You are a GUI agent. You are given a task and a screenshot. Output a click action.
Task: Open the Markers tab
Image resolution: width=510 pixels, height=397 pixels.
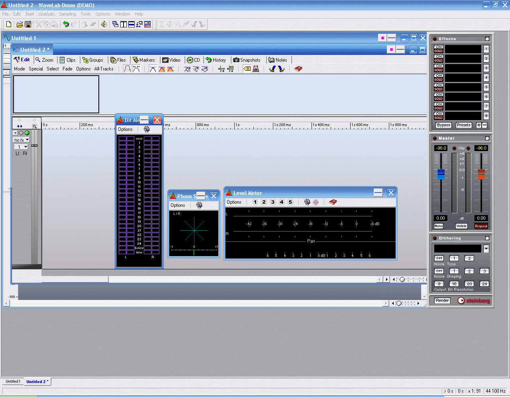144,60
